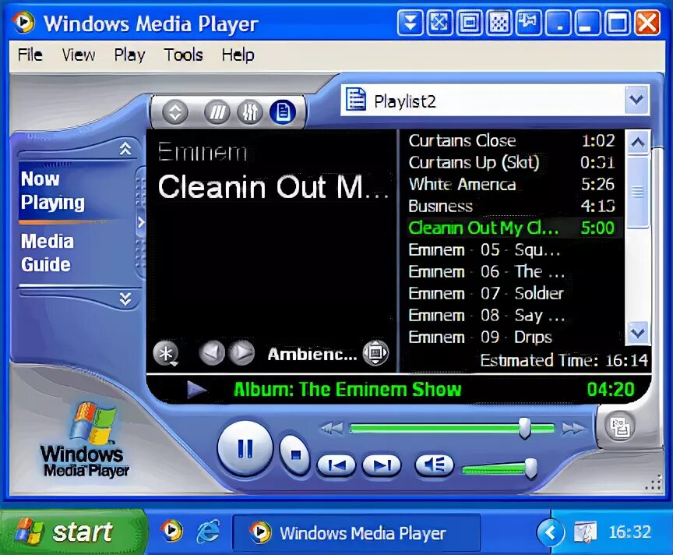The image size is (673, 555).
Task: Select White America track
Action: click(513, 184)
